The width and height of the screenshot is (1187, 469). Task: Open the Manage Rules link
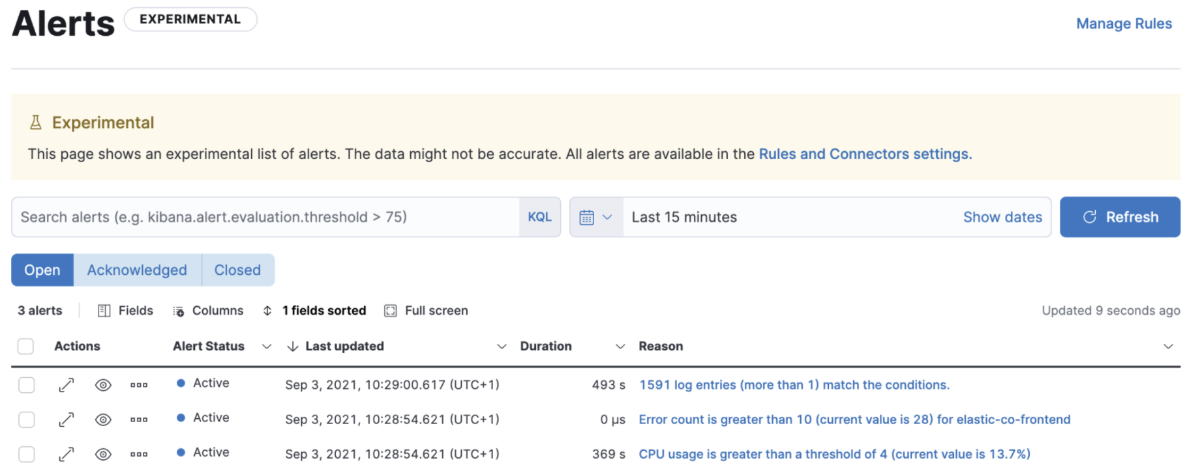[x=1124, y=24]
